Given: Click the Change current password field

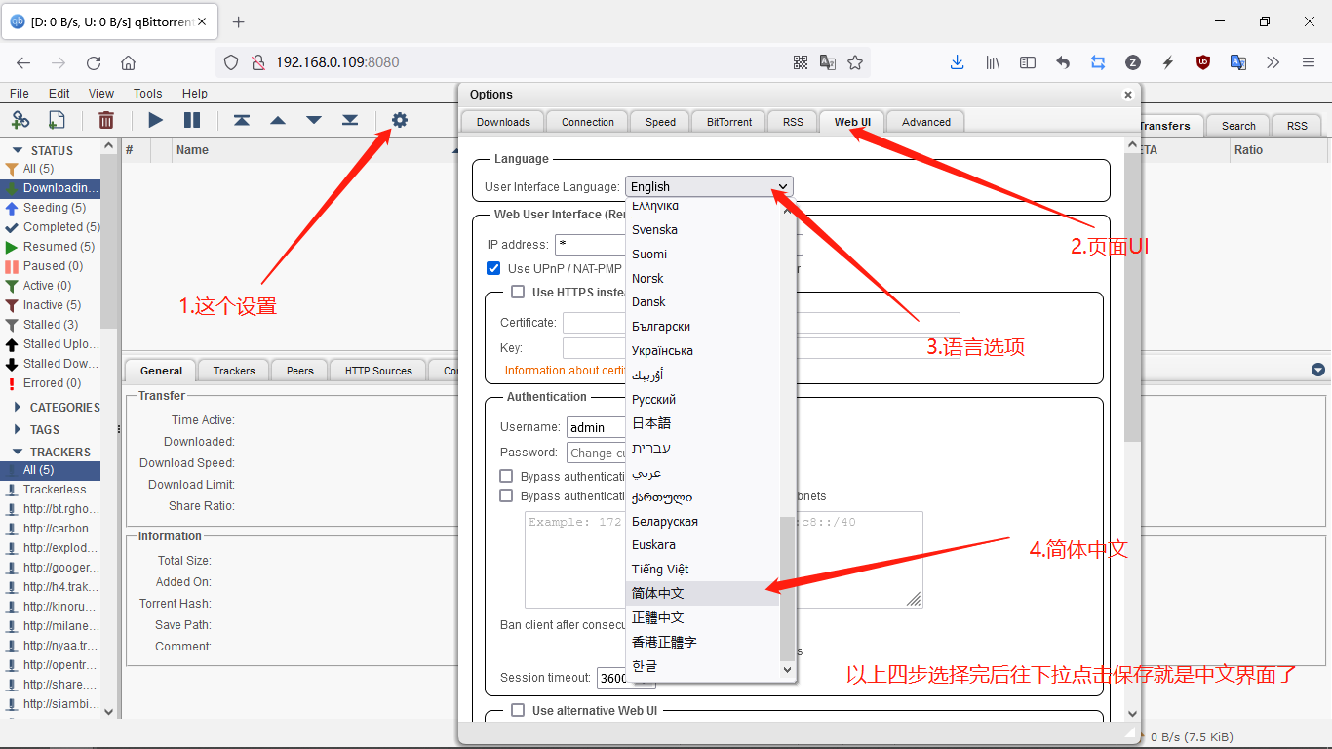Looking at the screenshot, I should (x=596, y=453).
